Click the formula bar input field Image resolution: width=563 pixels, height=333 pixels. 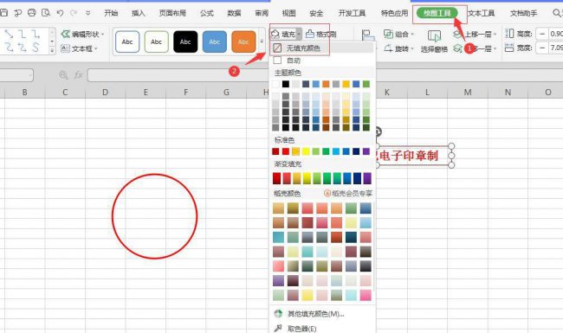[x=178, y=75]
